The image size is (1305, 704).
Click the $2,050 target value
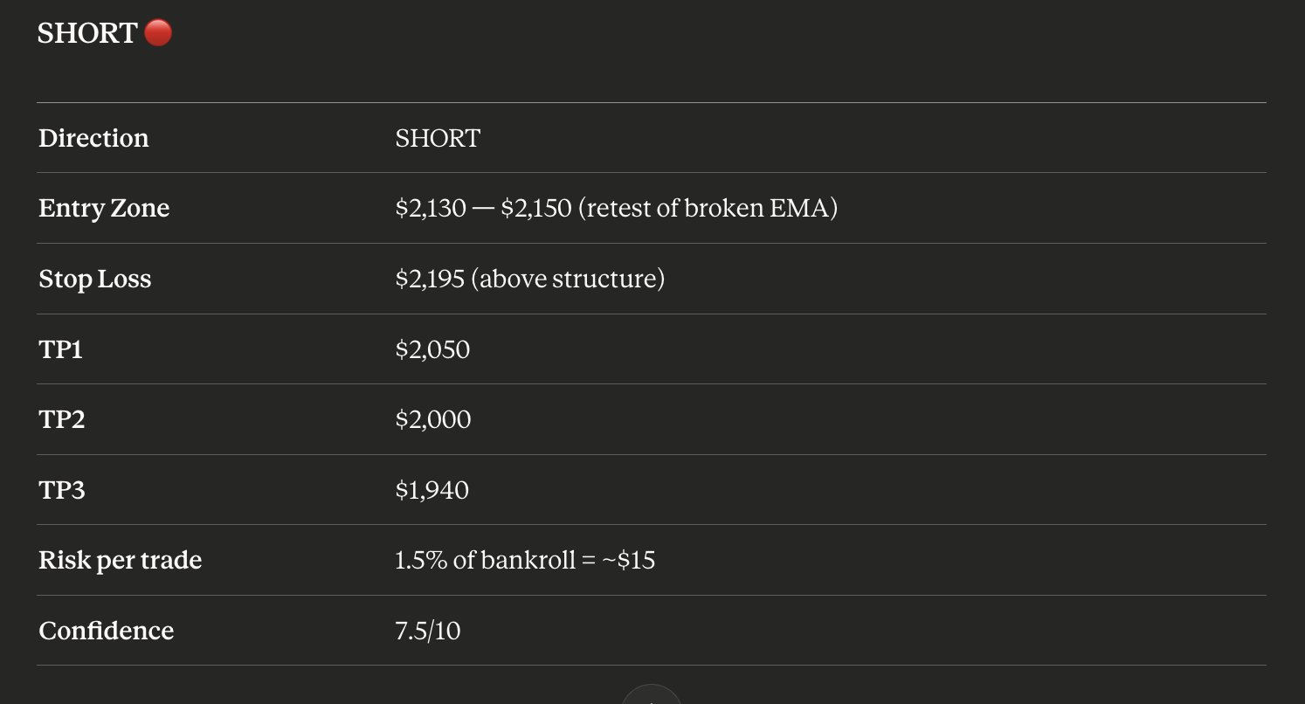(432, 349)
